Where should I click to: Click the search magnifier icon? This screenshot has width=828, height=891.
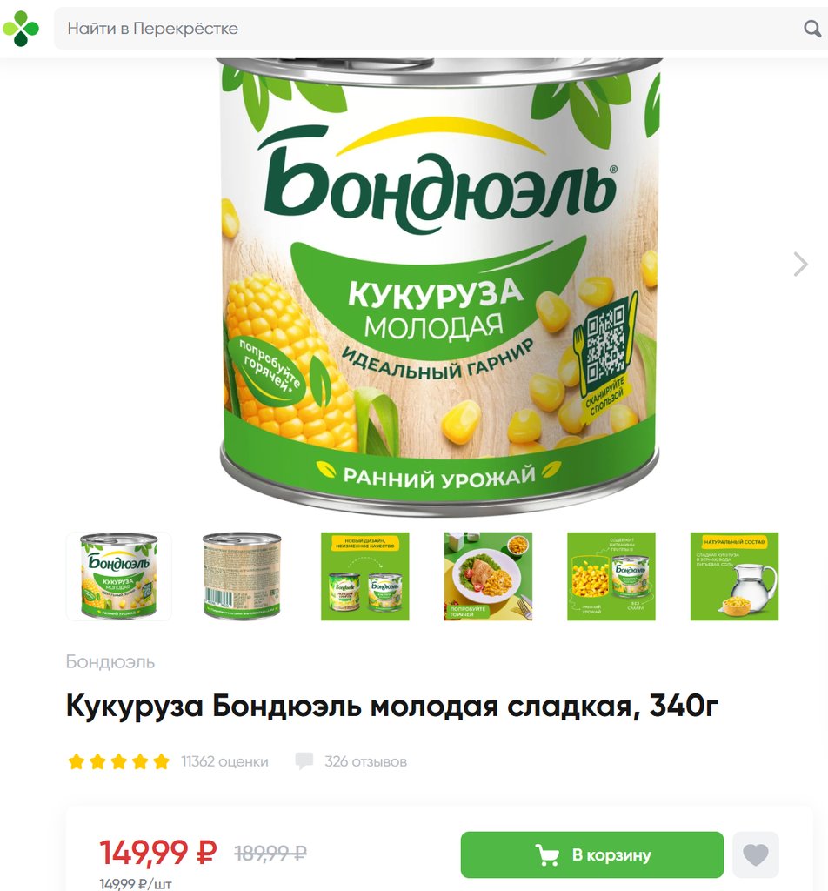pyautogui.click(x=812, y=29)
